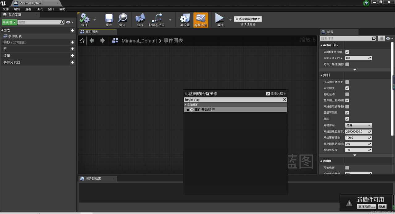Image resolution: width=395 pixels, height=214 pixels.
Task: Click the 编译 compile toolbar icon
Action: tap(85, 19)
